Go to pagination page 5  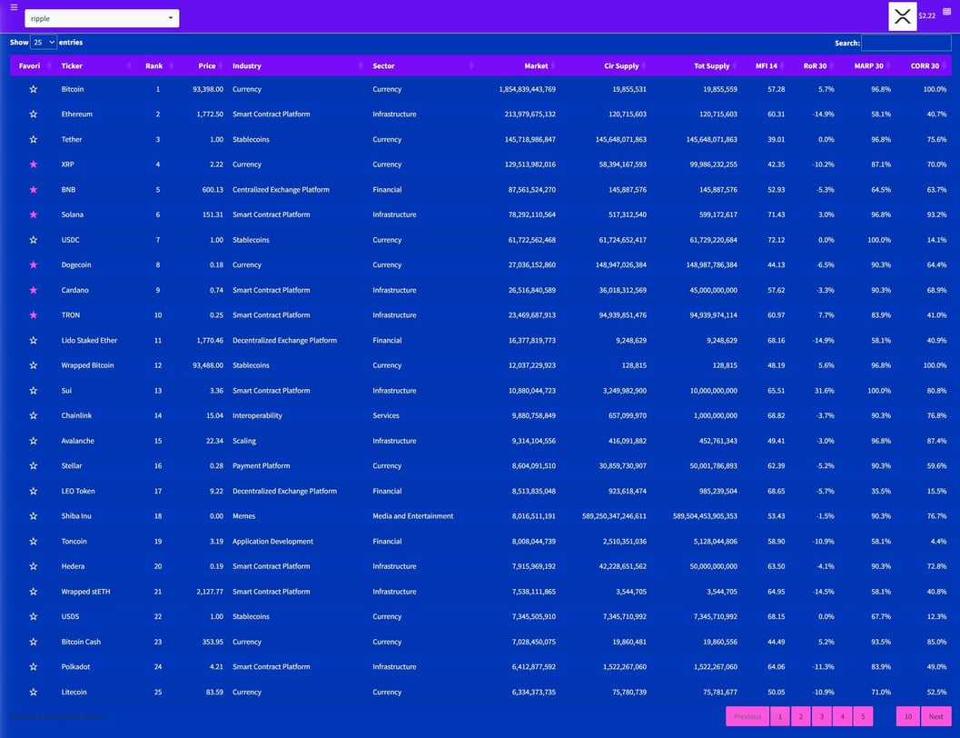(x=863, y=716)
